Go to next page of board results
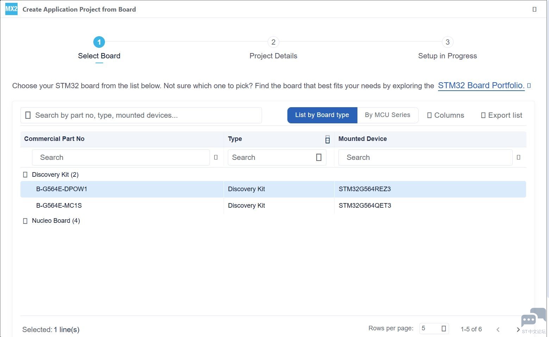Screen dimensions: 549x337 click(x=518, y=329)
